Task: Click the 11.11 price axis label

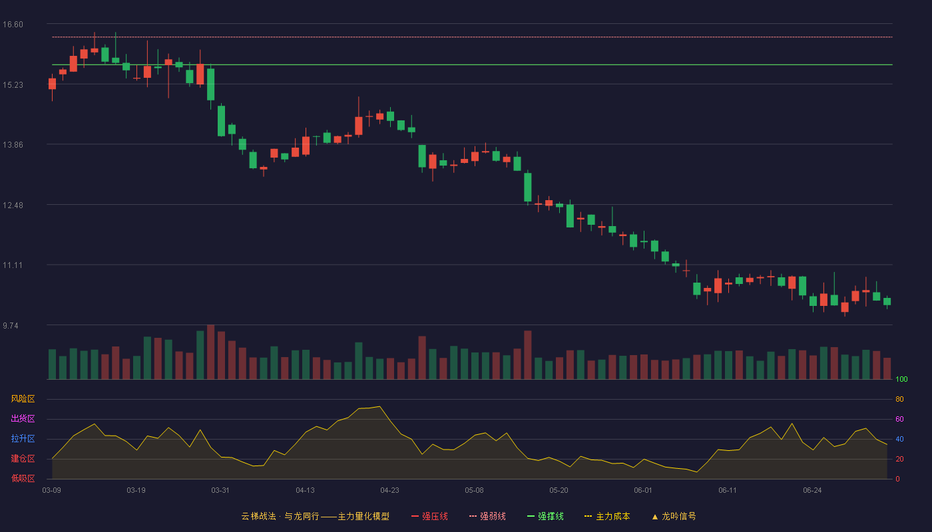Action: point(13,265)
